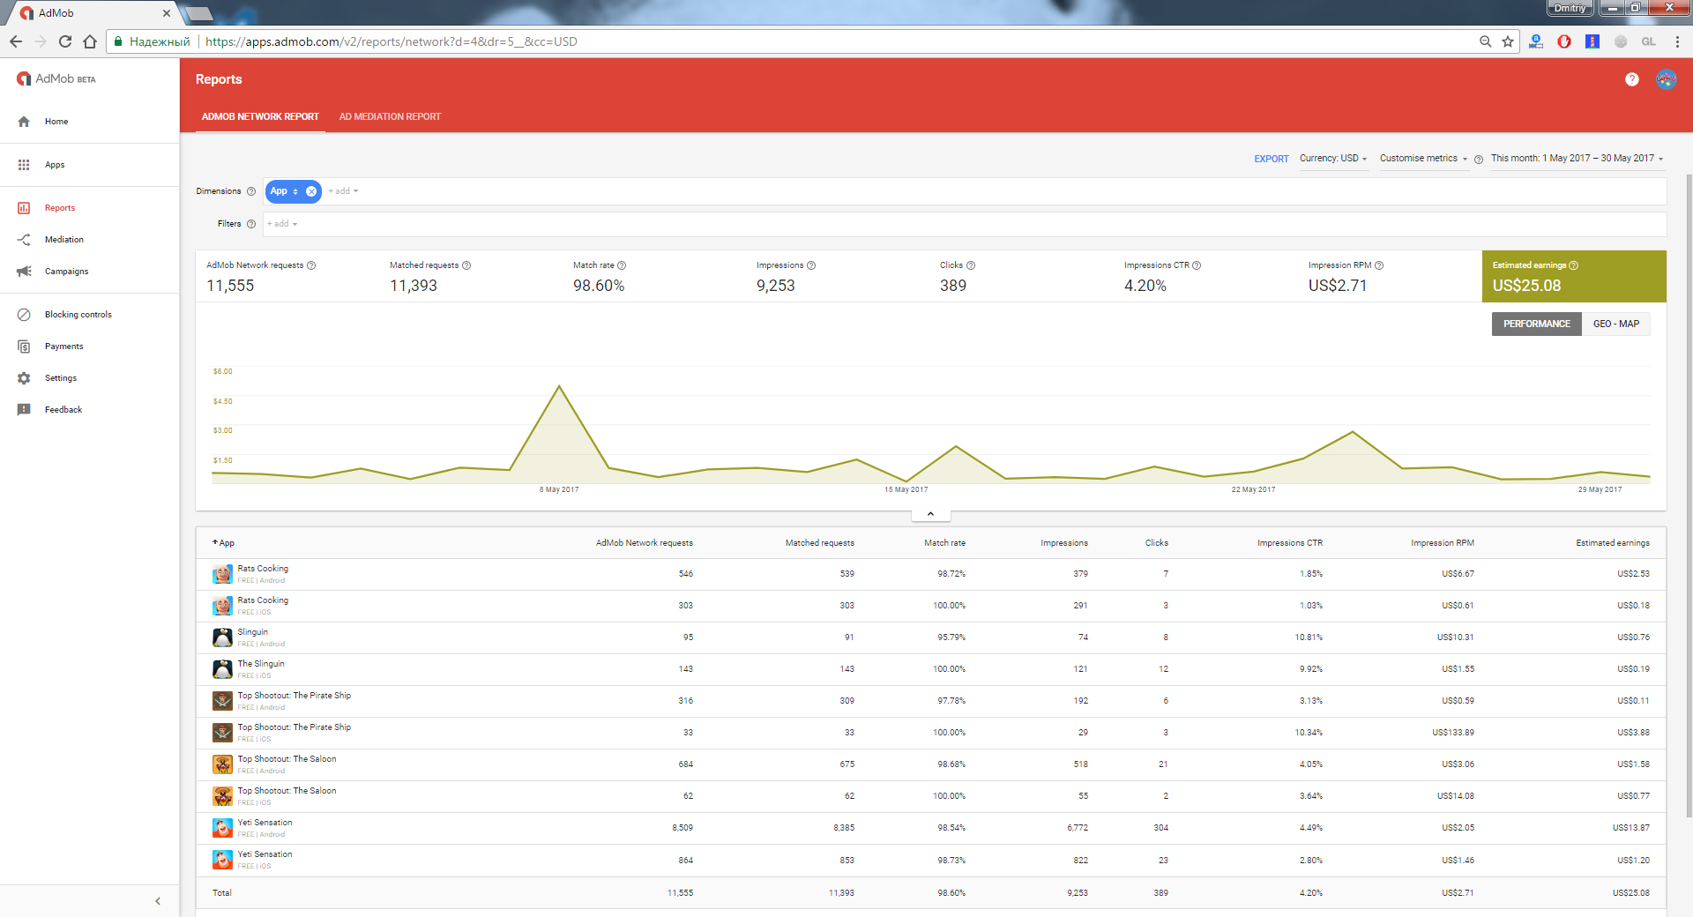Viewport: 1693px width, 917px height.
Task: Click The Slinguin iOS app row
Action: click(x=931, y=669)
